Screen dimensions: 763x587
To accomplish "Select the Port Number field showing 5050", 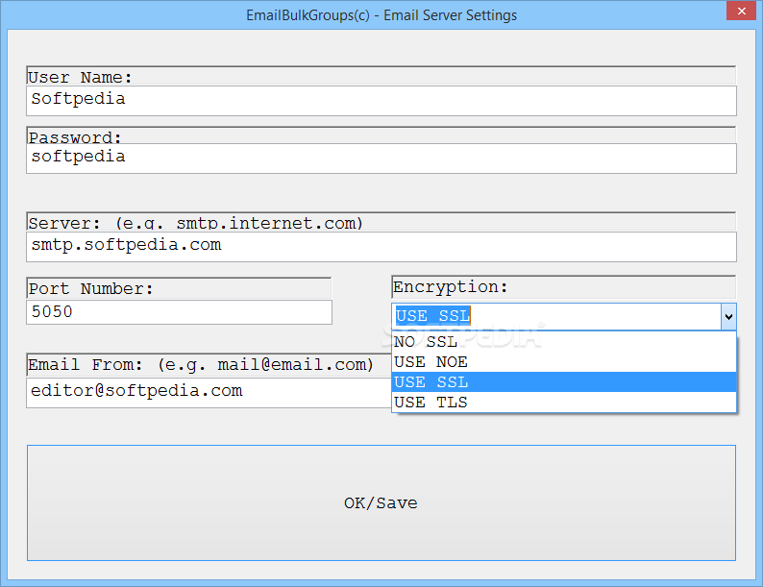I will pos(179,312).
